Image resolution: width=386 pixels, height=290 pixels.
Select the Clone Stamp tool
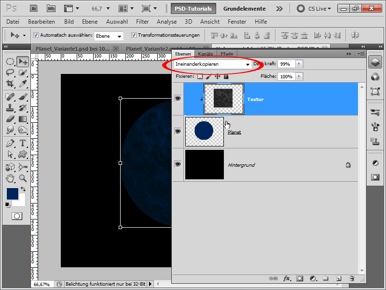point(10,108)
